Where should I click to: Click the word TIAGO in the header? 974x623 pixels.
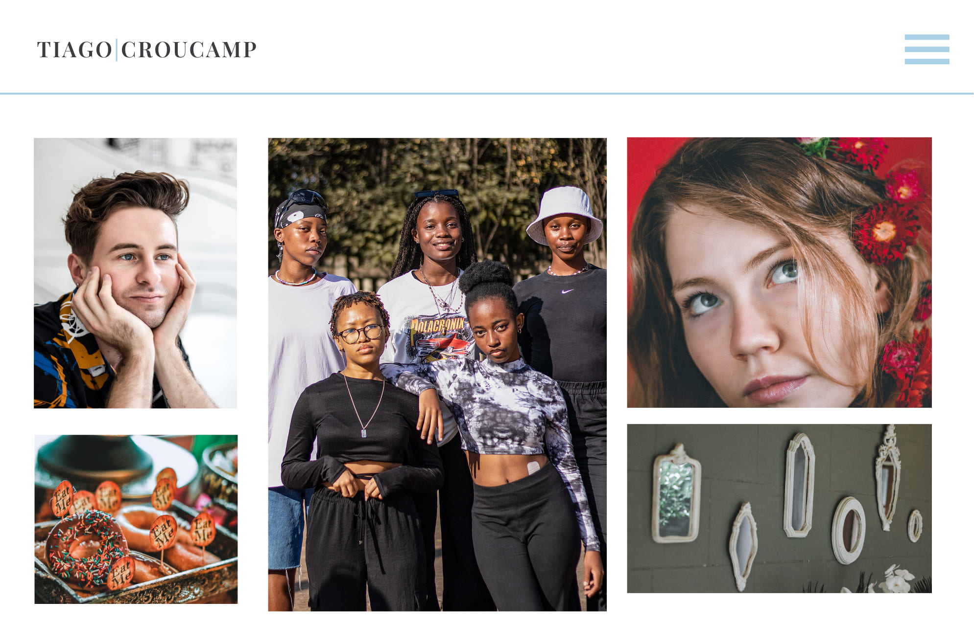(75, 50)
